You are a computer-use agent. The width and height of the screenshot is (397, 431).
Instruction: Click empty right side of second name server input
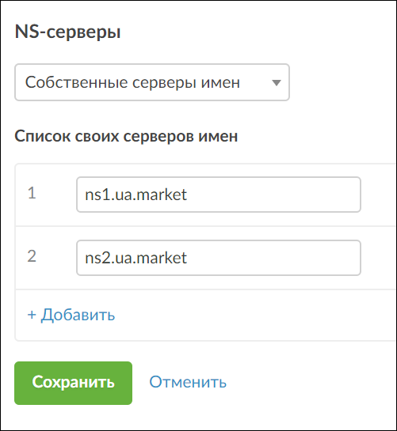[276, 258]
